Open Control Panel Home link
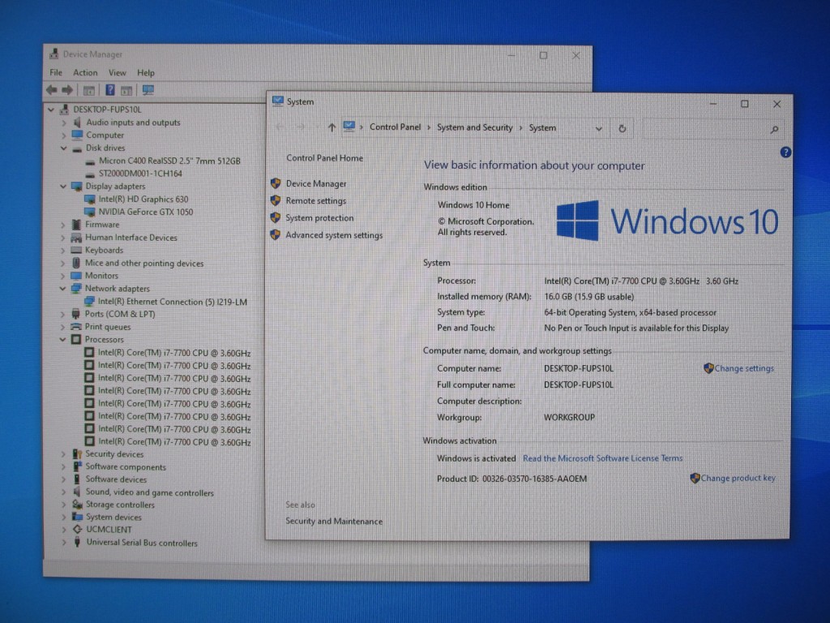This screenshot has width=830, height=623. coord(324,158)
